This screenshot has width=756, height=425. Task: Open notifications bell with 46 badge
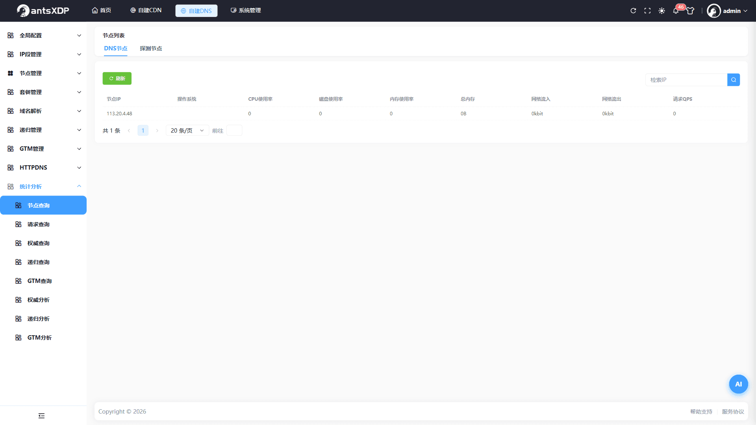point(676,11)
